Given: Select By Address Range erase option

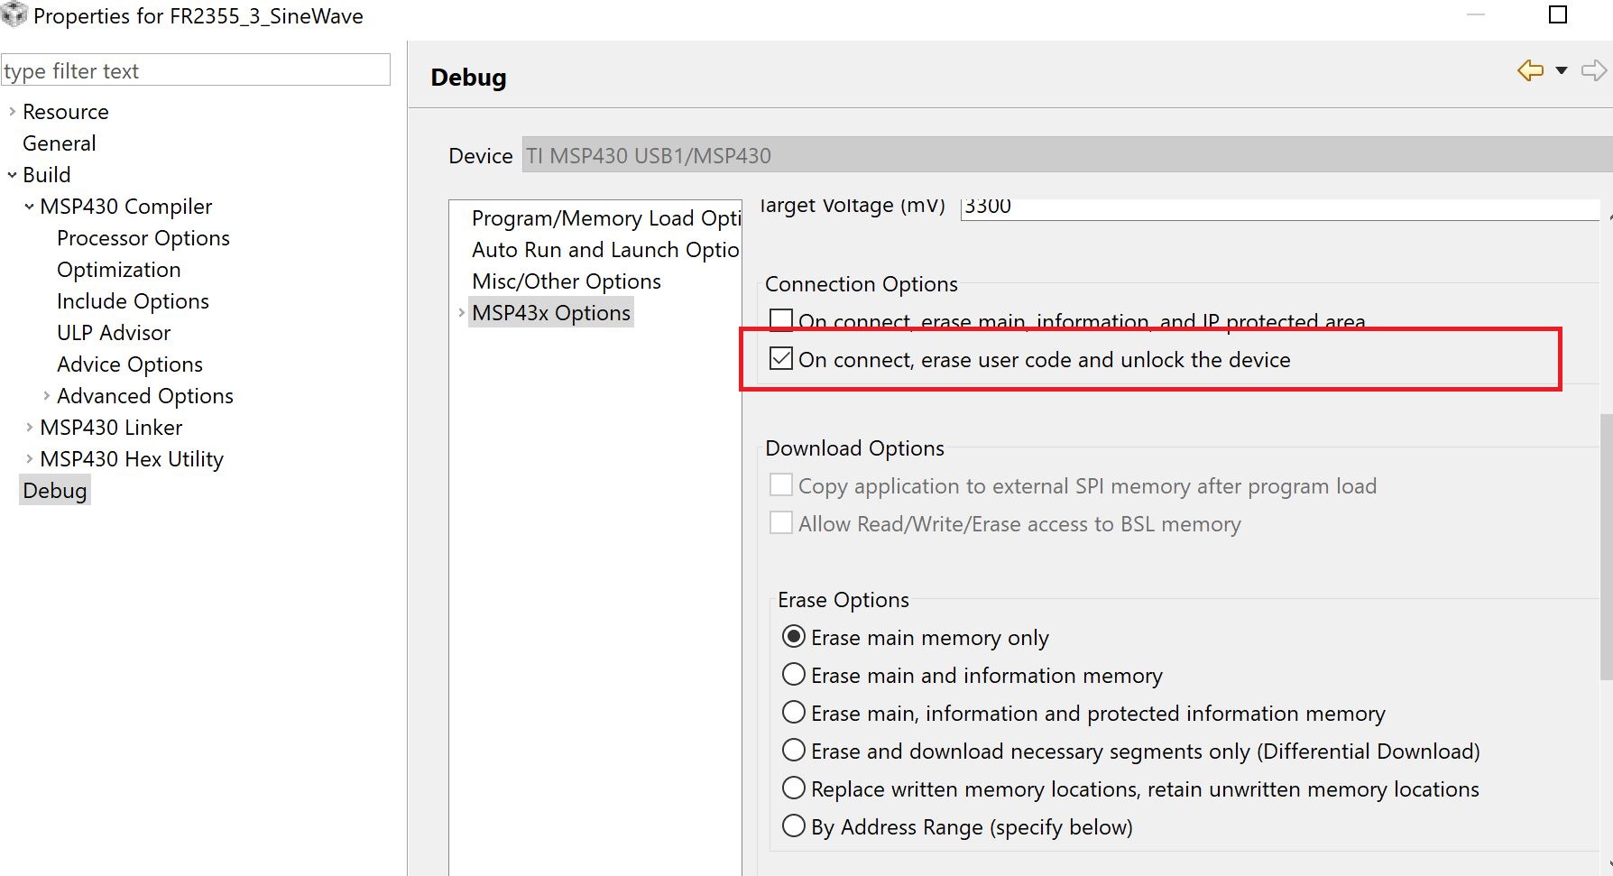Looking at the screenshot, I should [794, 826].
